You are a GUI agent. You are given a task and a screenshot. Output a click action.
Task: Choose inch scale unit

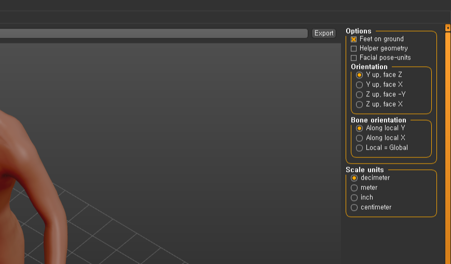(x=354, y=197)
